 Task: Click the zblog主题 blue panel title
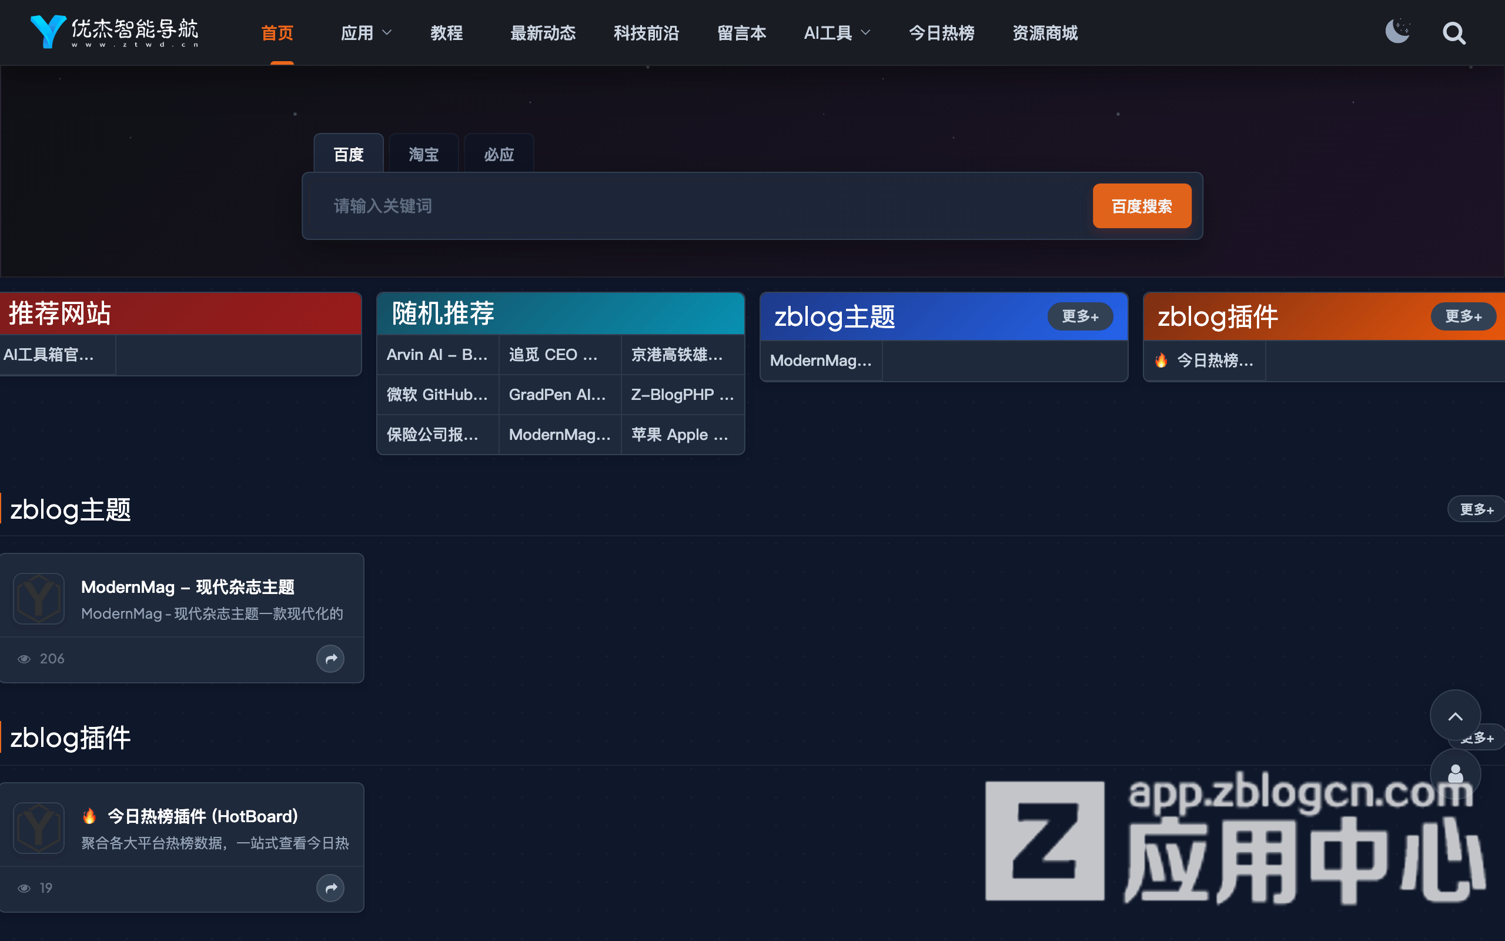[835, 317]
